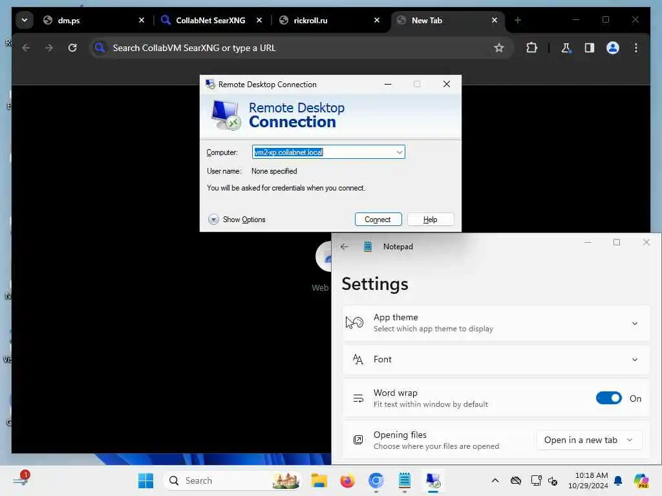Viewport: 662px width, 496px height.
Task: Switch to Chromium browser on taskbar
Action: coord(376,480)
